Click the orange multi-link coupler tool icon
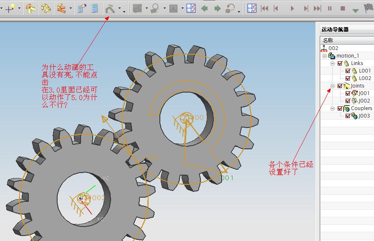Viewport: 374px width, 241px height. (61, 8)
